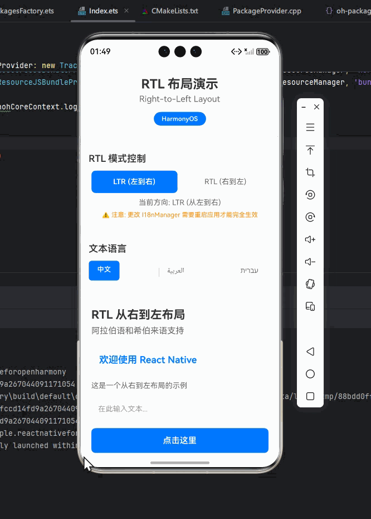Click the CMakeLists.txt tab icon

click(x=145, y=12)
